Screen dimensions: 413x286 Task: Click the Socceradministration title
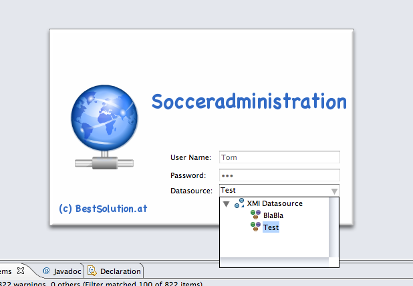coord(249,101)
